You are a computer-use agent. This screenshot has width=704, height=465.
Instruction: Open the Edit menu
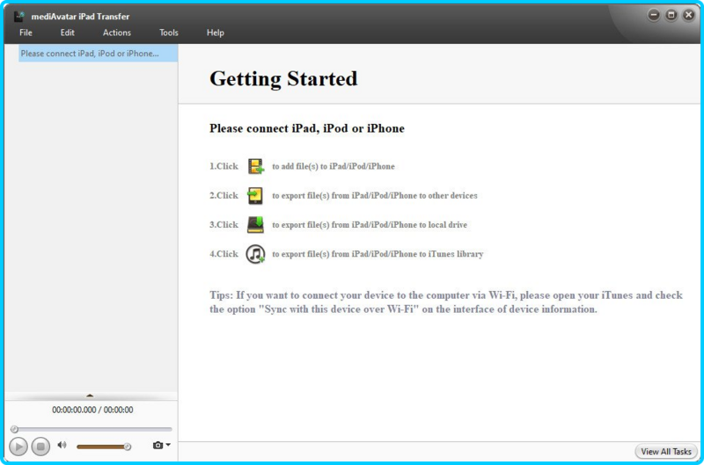(x=68, y=33)
